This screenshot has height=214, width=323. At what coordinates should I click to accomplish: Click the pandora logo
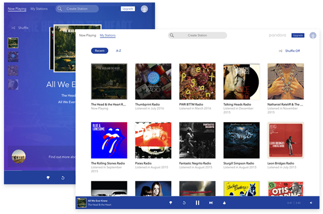tap(278, 36)
